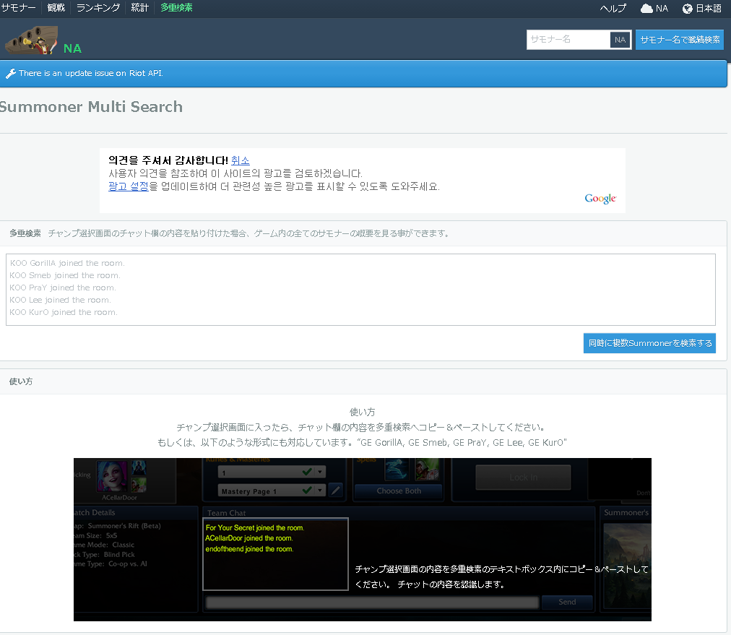Image resolution: width=731 pixels, height=635 pixels.
Task: Open the 광고 설정 ad settings link
Action: point(128,186)
